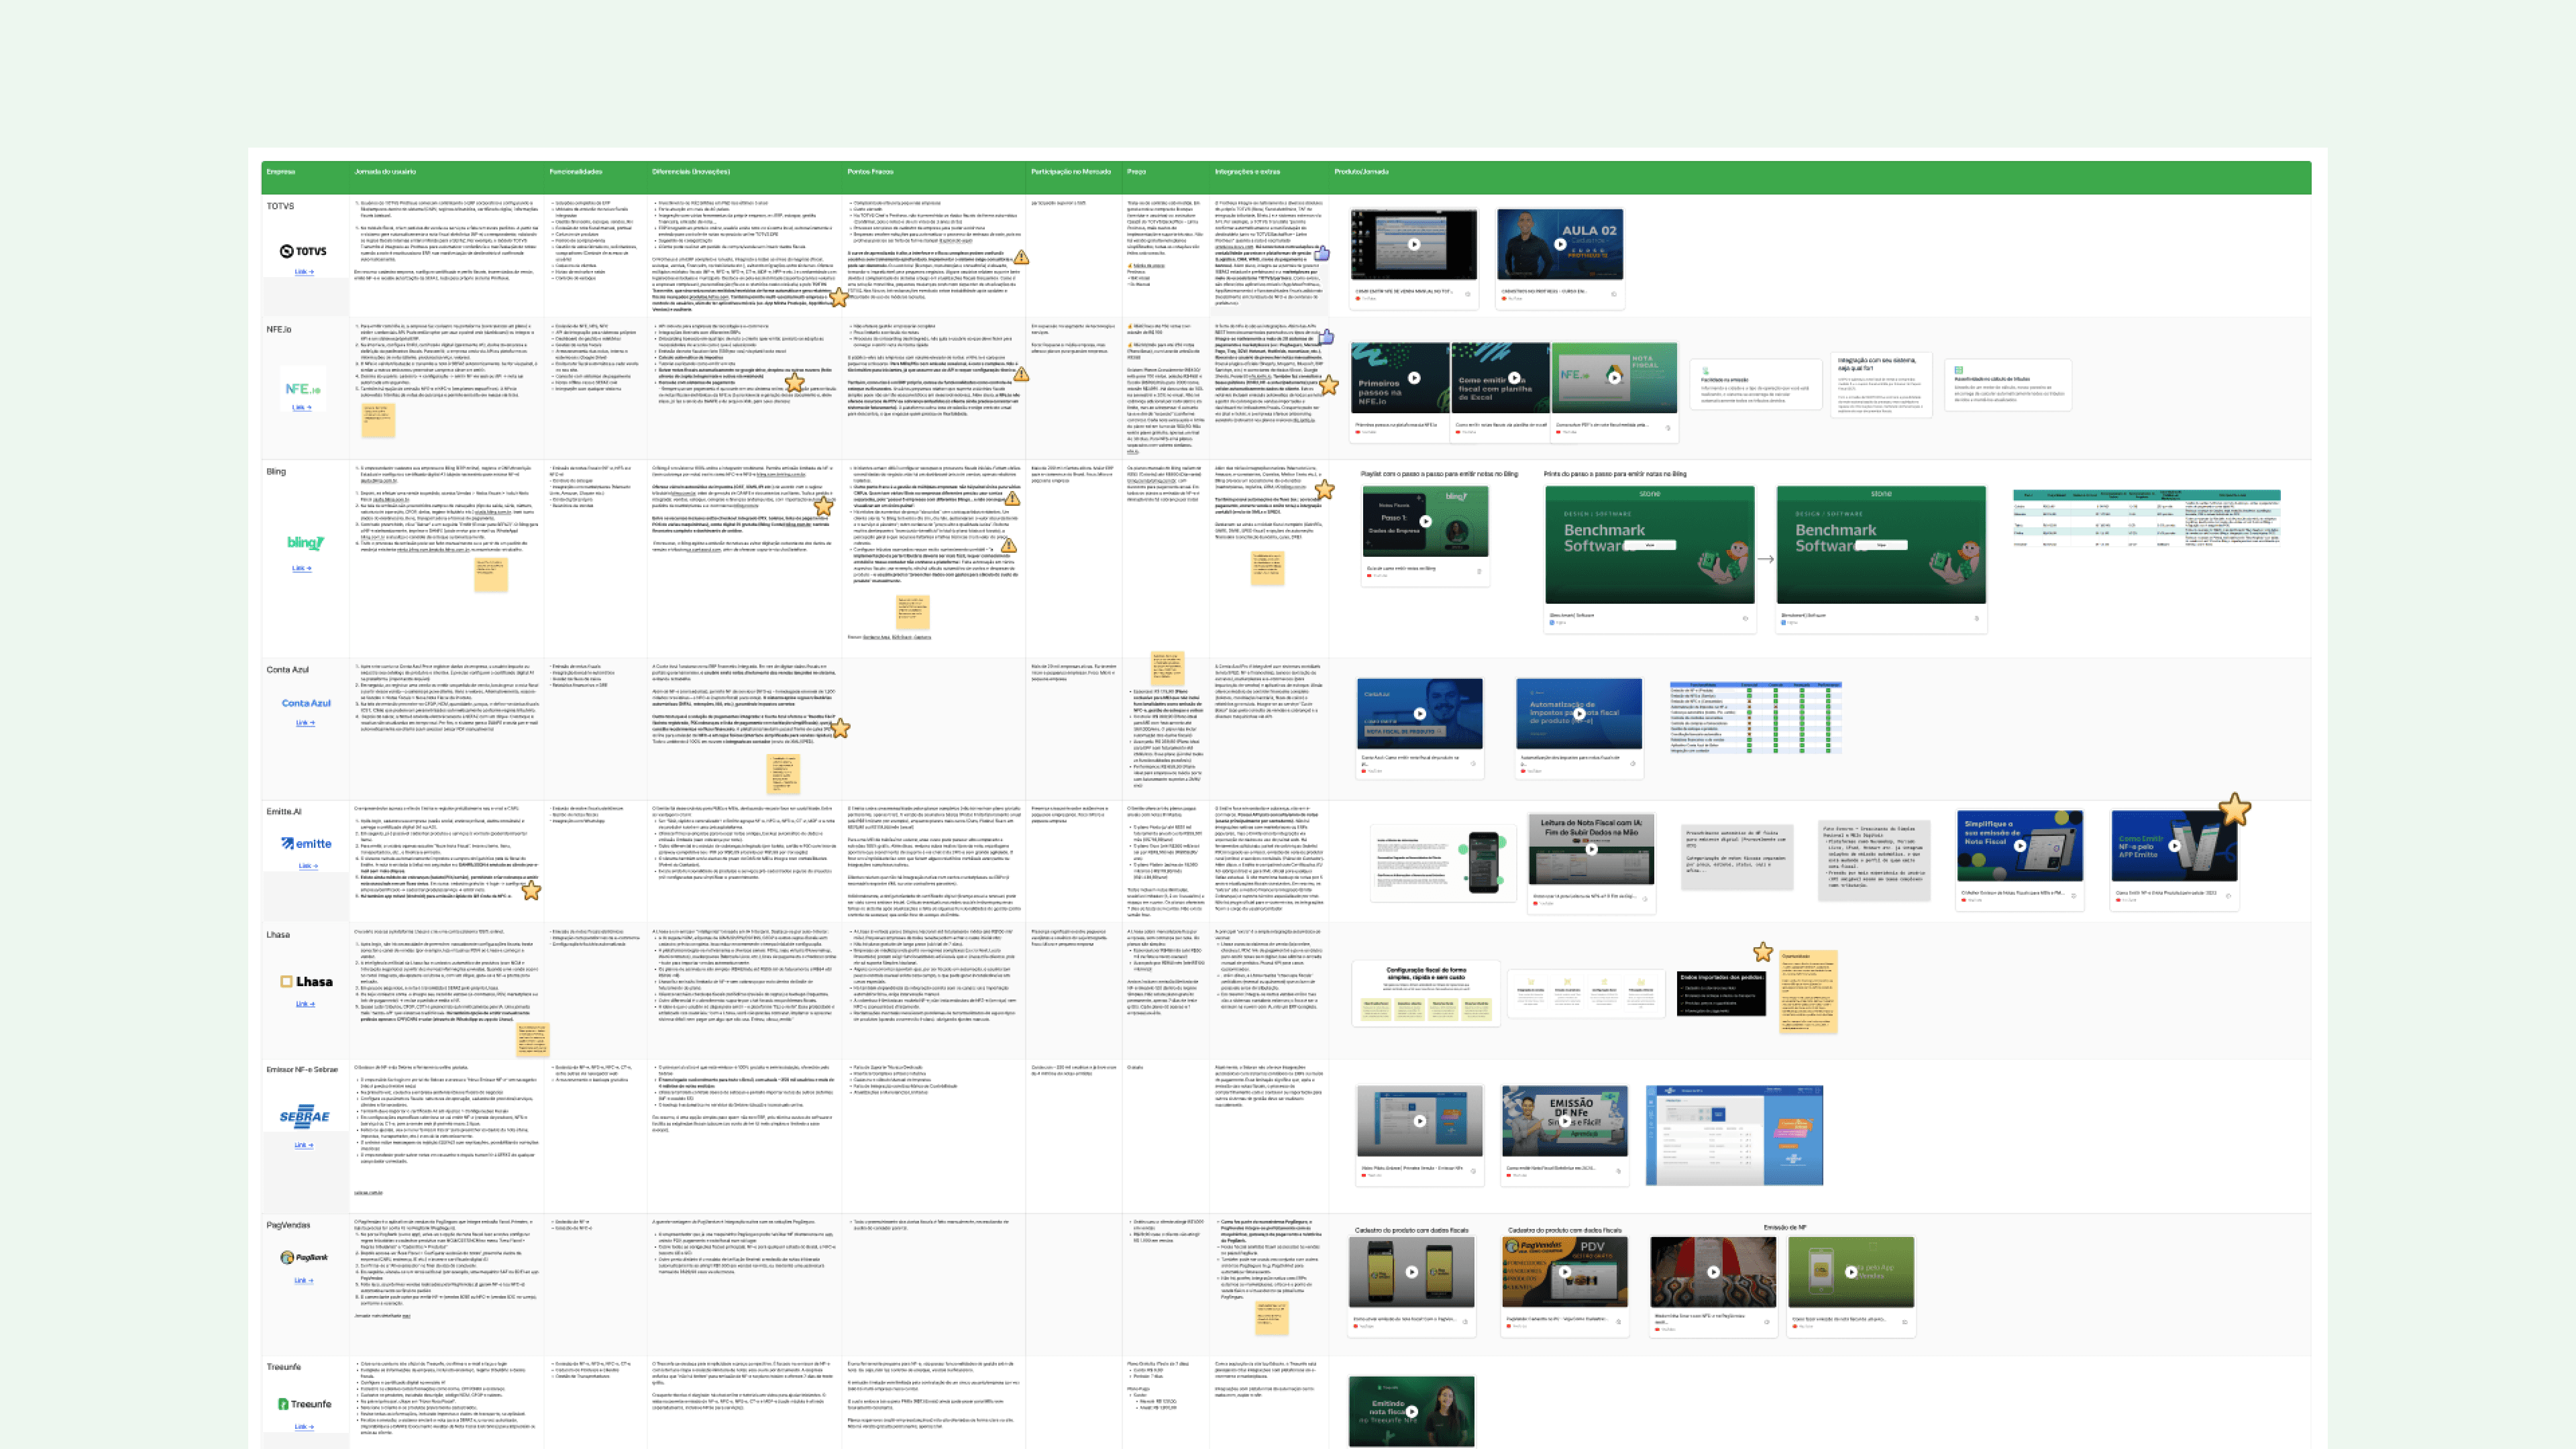Click the Conta Azul logo
The image size is (2576, 1449).
pos(305,703)
